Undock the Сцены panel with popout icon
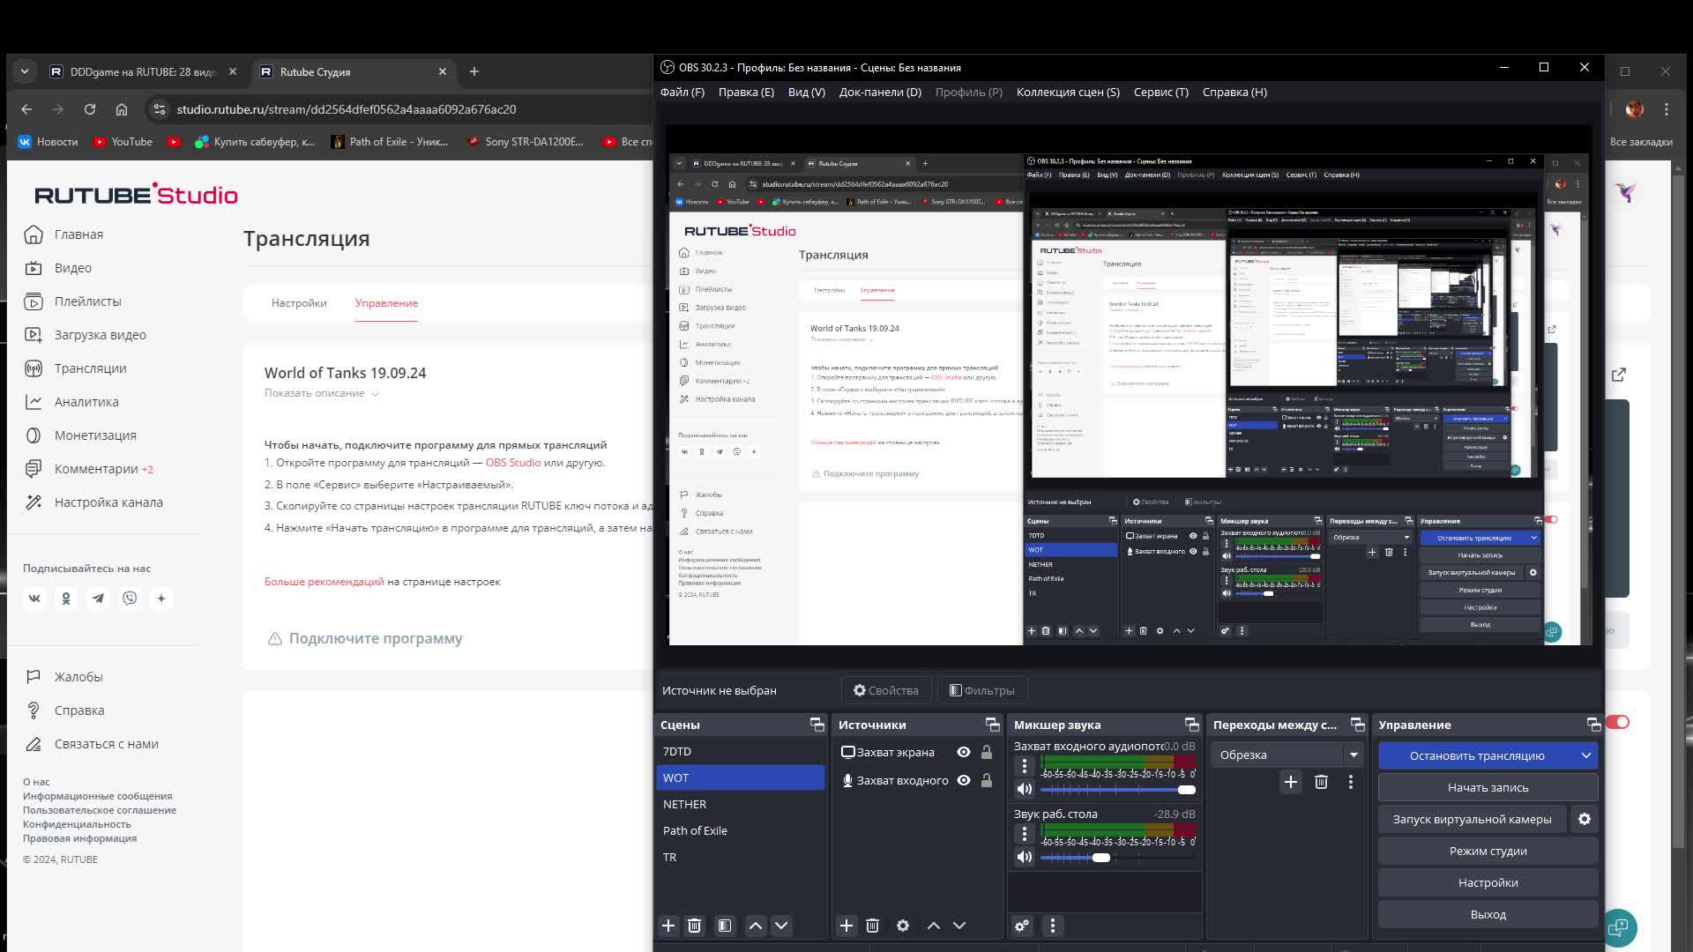 pyautogui.click(x=817, y=725)
